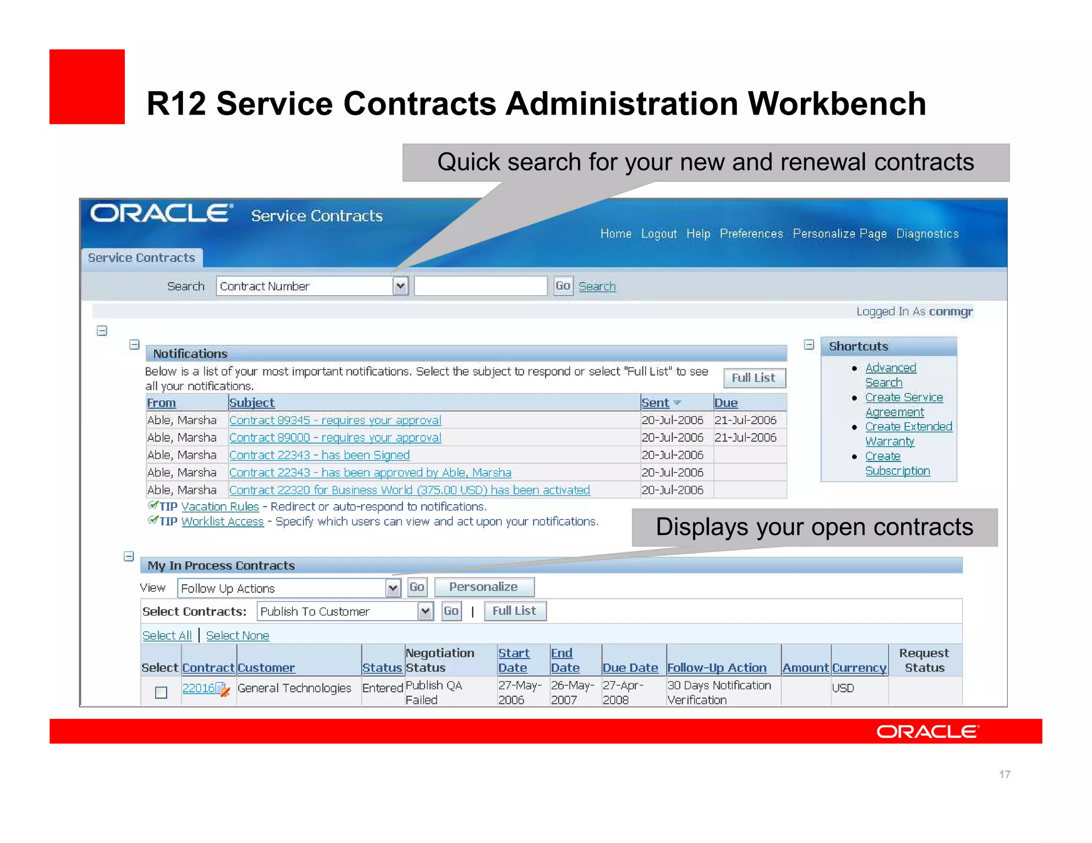This screenshot has height=843, width=1092.
Task: Open the Worklist Access tip link
Action: tap(223, 522)
